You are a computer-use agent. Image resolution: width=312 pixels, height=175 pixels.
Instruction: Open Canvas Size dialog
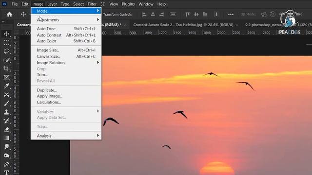[66, 56]
